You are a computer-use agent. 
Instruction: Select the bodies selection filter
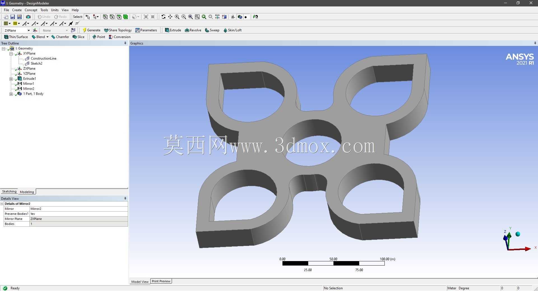pos(126,17)
